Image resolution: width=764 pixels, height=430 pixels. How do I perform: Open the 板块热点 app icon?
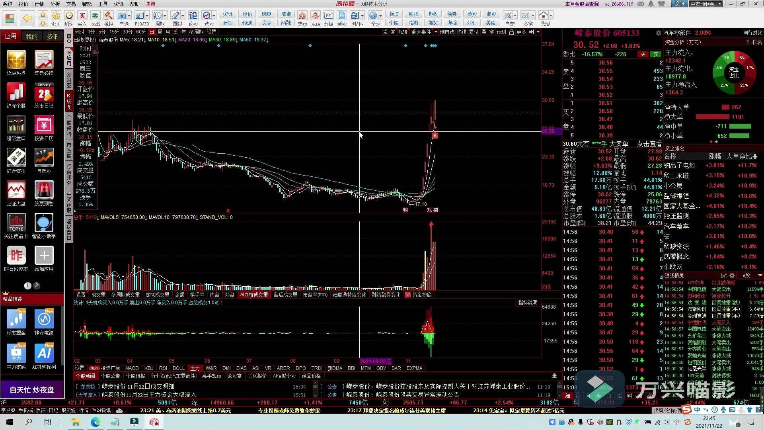tap(16, 60)
